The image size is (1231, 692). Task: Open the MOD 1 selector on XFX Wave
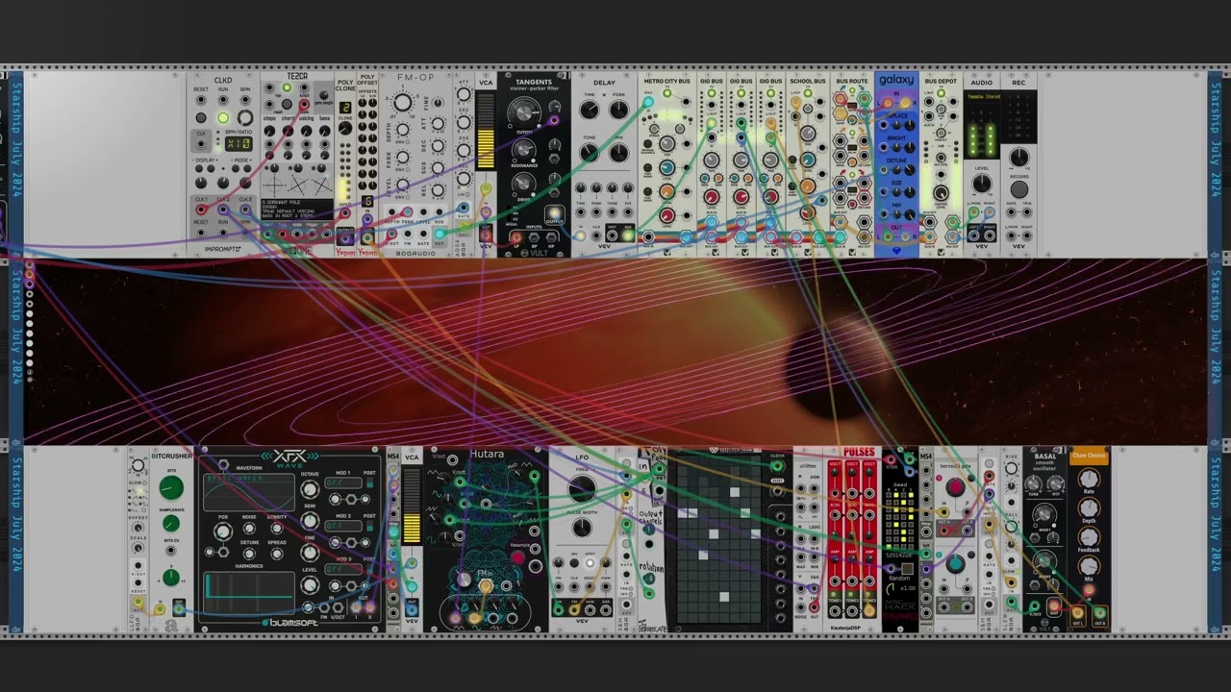(342, 482)
